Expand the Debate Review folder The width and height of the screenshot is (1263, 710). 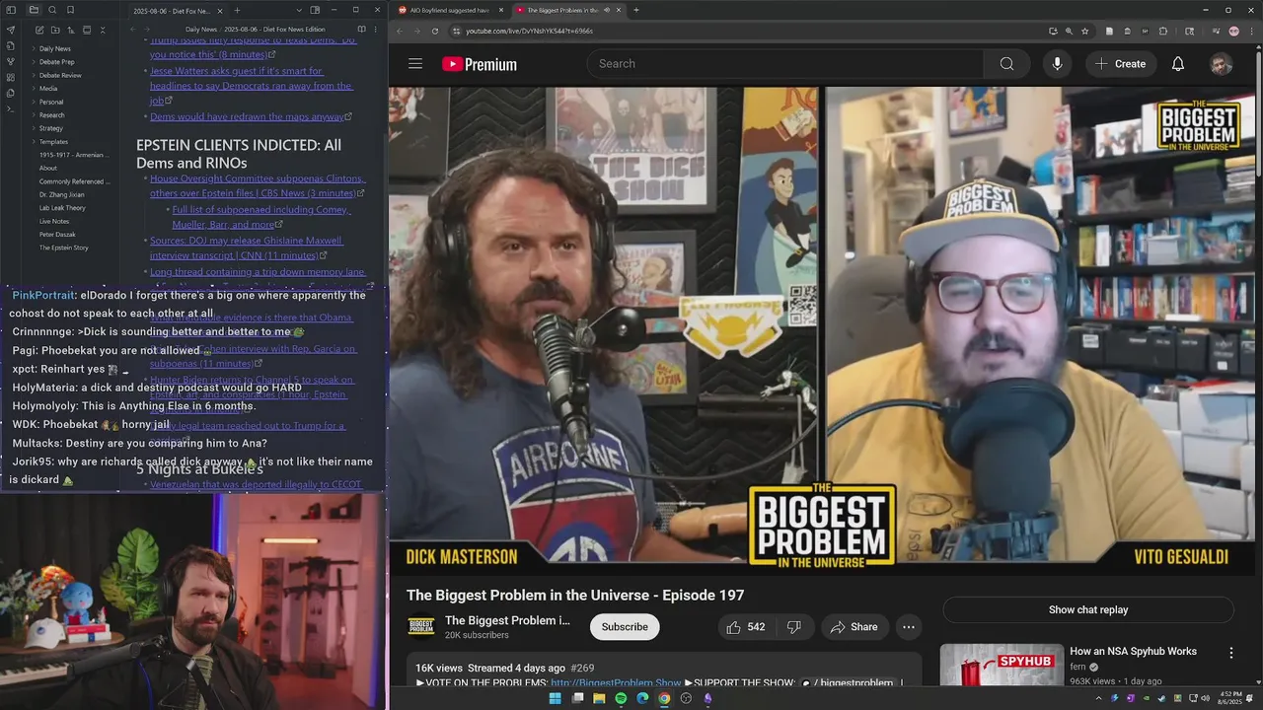pos(60,75)
